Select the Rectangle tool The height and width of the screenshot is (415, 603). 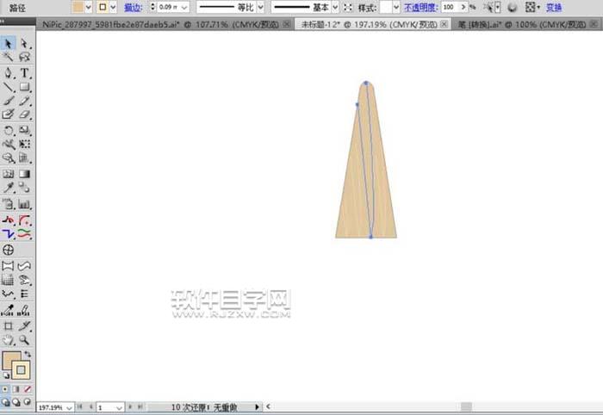click(25, 87)
